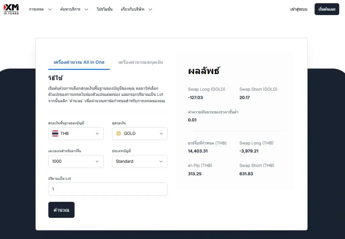Open the การเทรด navigation menu
345x239 pixels.
pyautogui.click(x=36, y=9)
